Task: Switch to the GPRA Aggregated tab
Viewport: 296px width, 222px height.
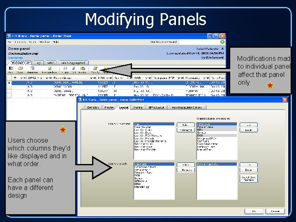Action: tap(73, 63)
